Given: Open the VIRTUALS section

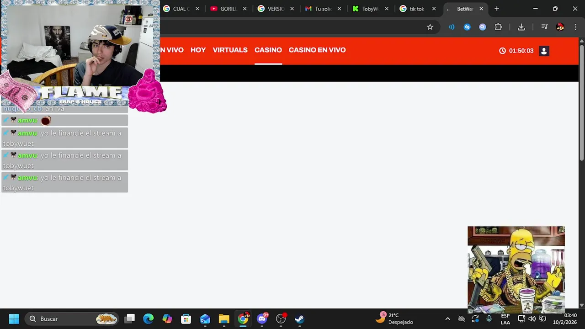Looking at the screenshot, I should 230,50.
